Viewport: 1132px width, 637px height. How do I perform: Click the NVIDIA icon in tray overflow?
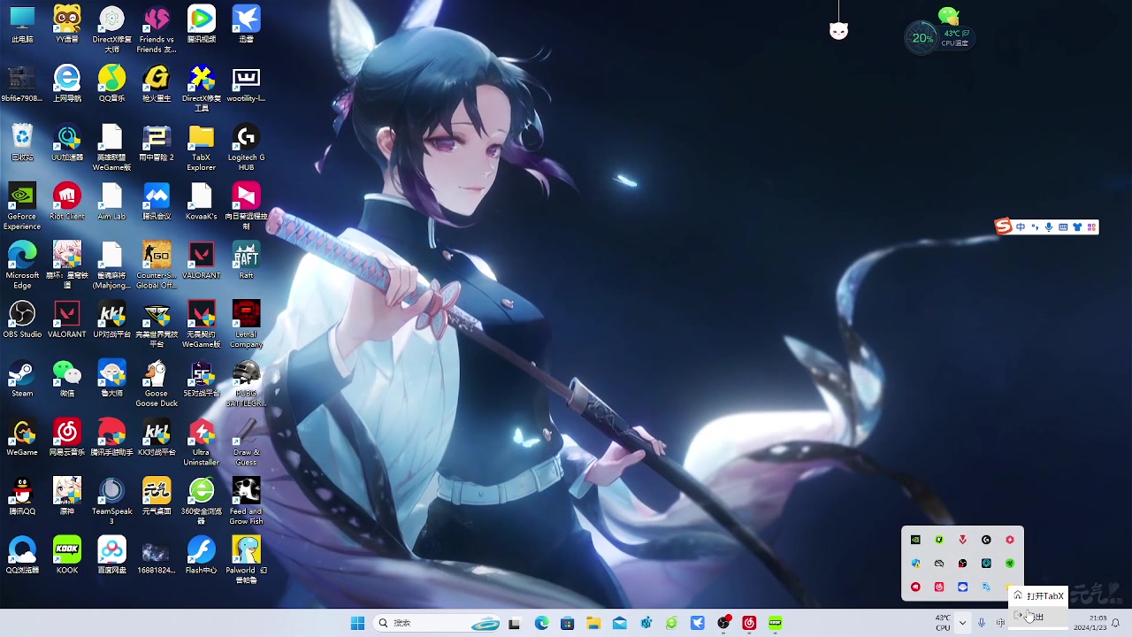pos(915,540)
